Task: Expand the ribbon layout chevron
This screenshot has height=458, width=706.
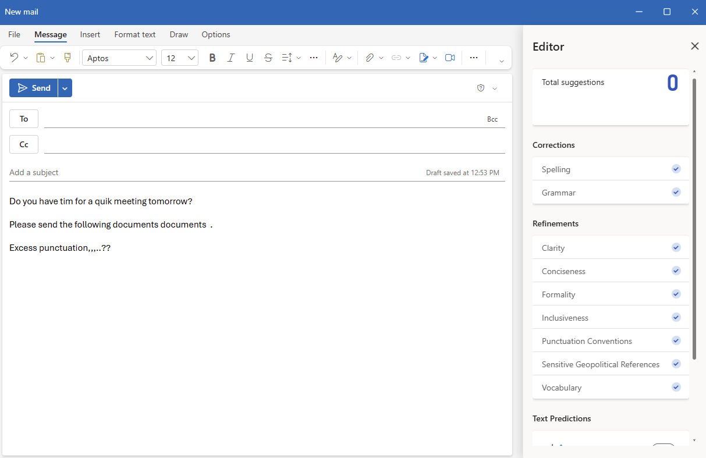Action: point(502,61)
